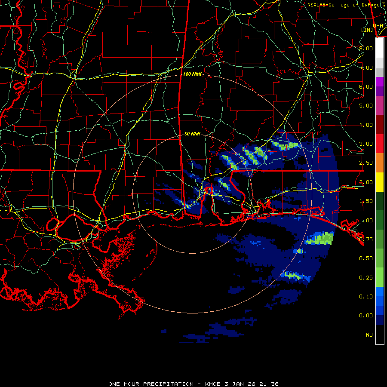Click the 1.50 legend value label
The height and width of the screenshot is (387, 387).
[x=366, y=201]
